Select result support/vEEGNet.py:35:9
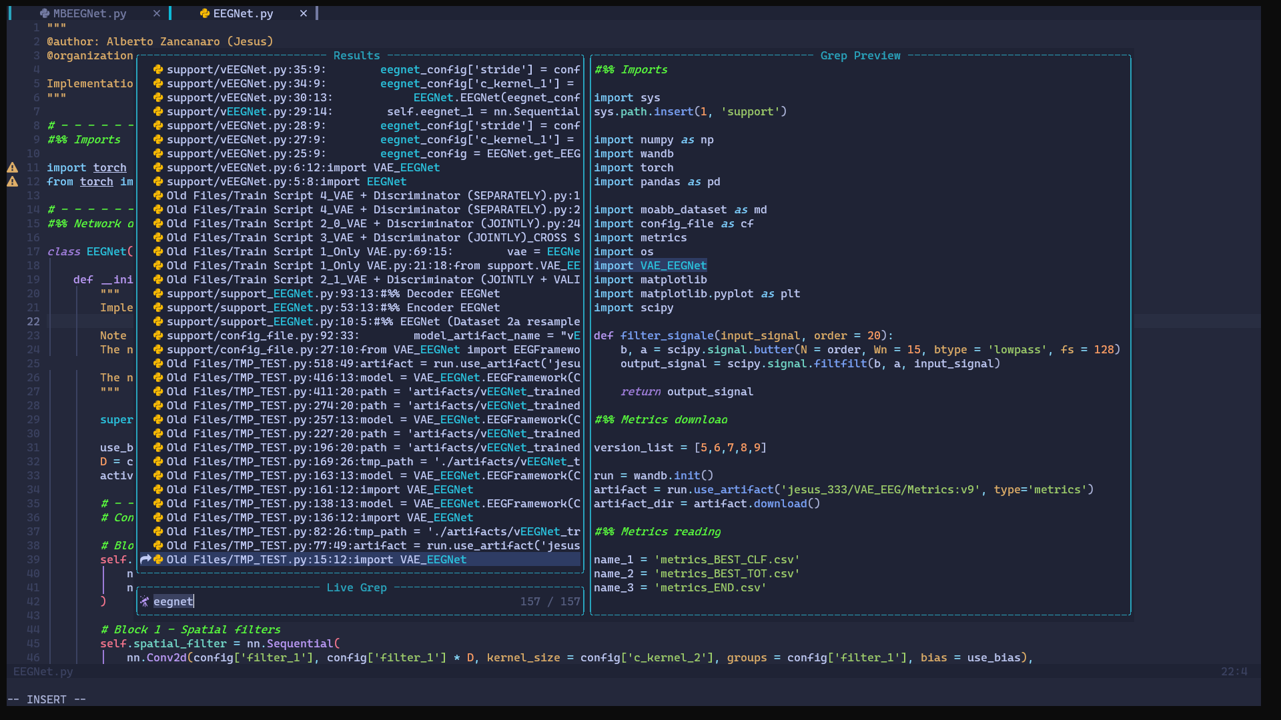 pyautogui.click(x=360, y=69)
